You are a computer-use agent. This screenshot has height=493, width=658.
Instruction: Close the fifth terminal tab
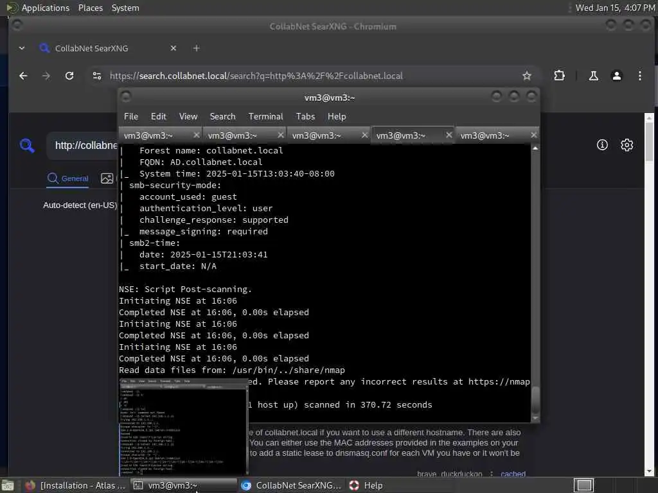point(533,135)
